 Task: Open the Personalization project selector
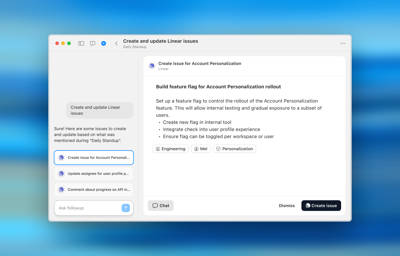234,149
